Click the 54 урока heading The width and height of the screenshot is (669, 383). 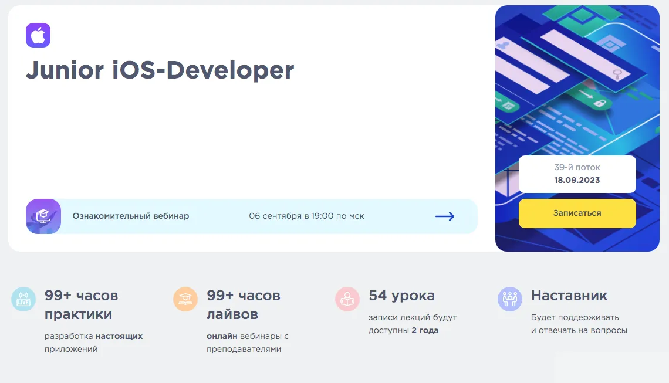(x=401, y=296)
